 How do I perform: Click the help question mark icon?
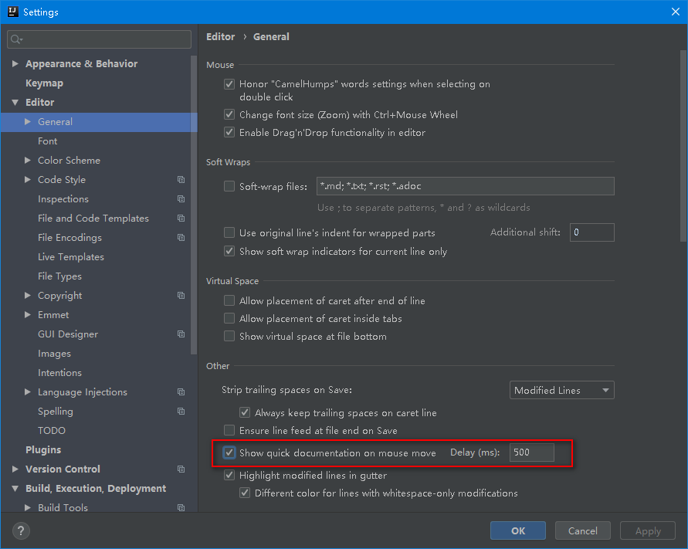21,530
